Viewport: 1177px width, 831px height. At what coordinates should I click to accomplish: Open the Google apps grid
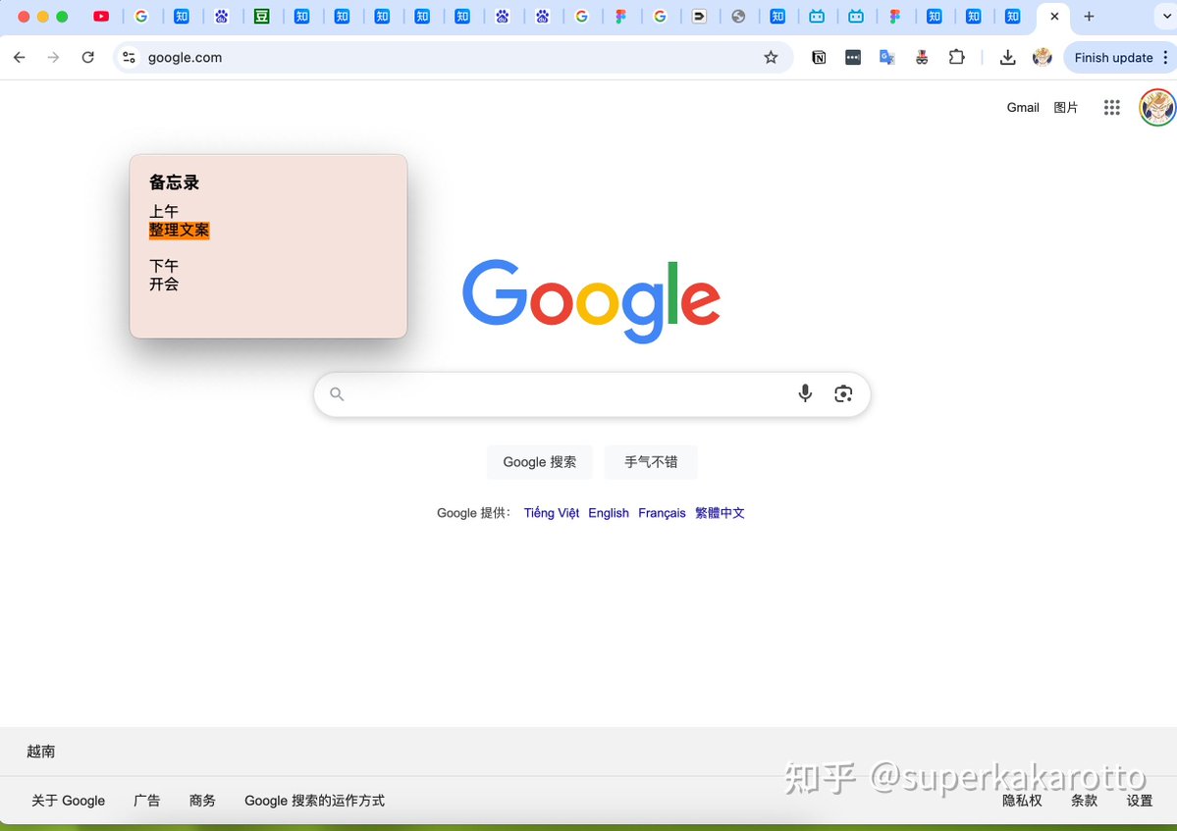coord(1111,107)
